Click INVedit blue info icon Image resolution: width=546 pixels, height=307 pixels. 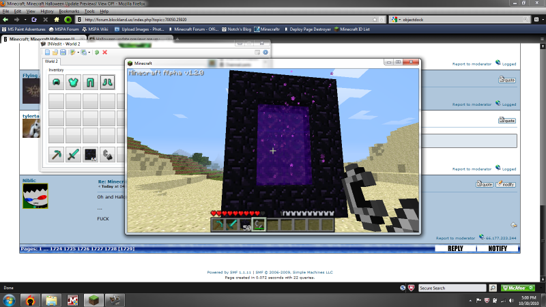click(x=265, y=53)
